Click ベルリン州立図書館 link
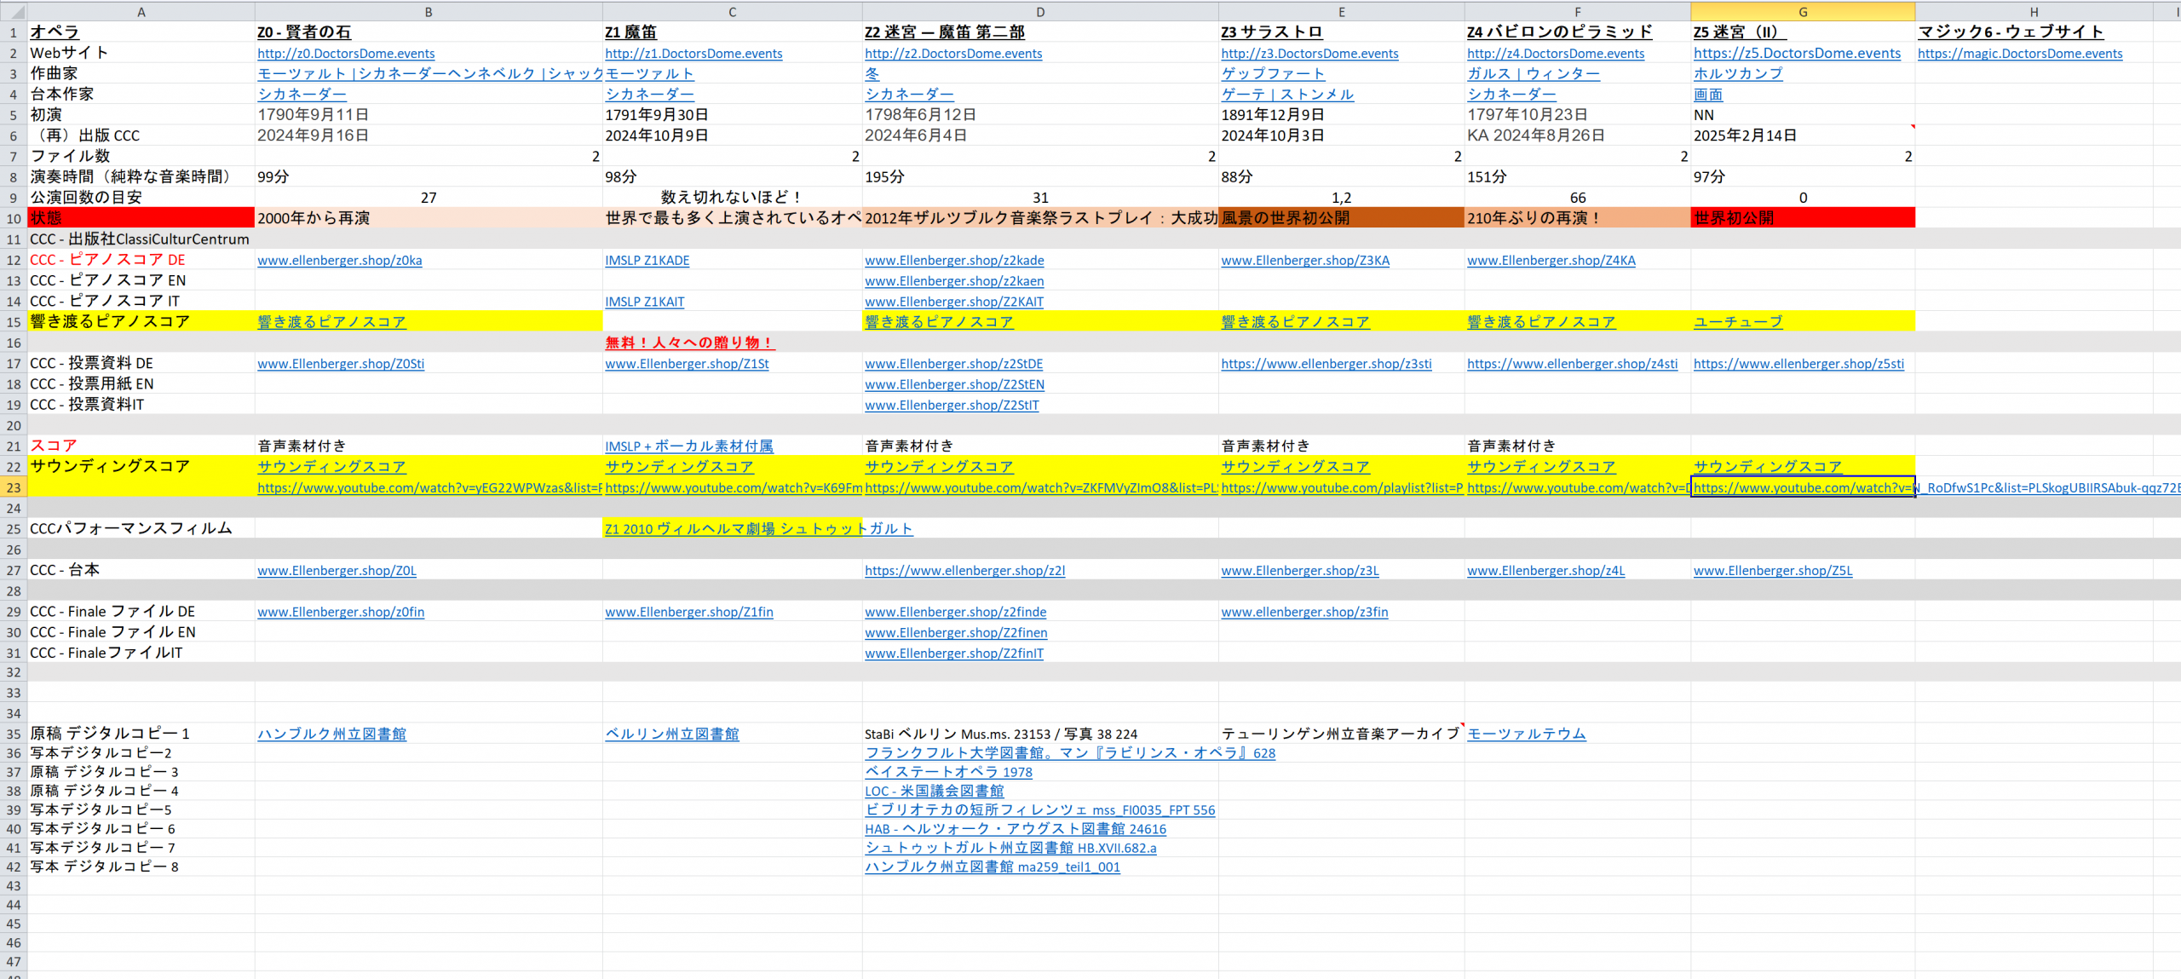Image resolution: width=2181 pixels, height=979 pixels. pos(672,734)
